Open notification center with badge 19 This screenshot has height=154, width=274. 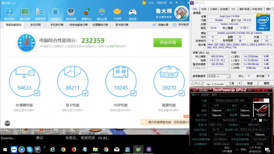pyautogui.click(x=267, y=150)
